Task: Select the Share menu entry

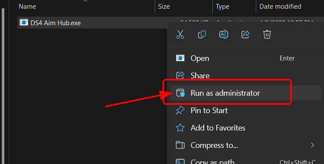Action: point(246,76)
